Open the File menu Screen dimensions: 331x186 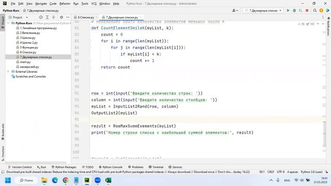point(13,4)
